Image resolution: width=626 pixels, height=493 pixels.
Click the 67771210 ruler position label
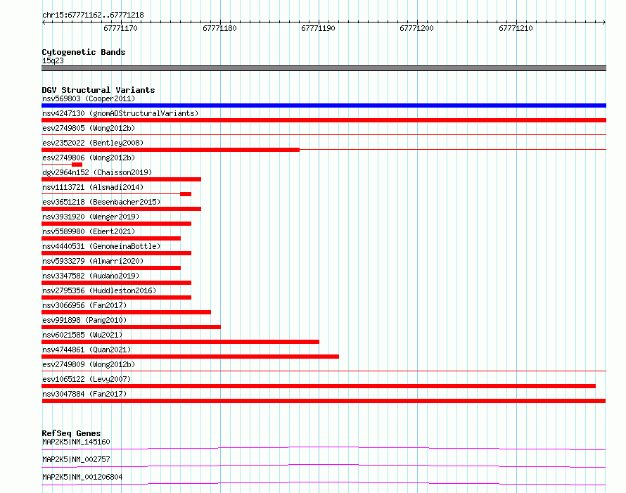tap(516, 28)
